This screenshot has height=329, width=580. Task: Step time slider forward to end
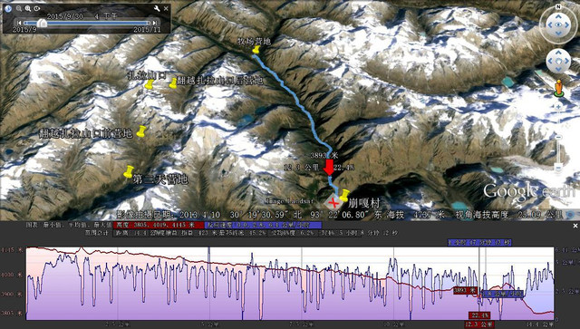click(155, 23)
